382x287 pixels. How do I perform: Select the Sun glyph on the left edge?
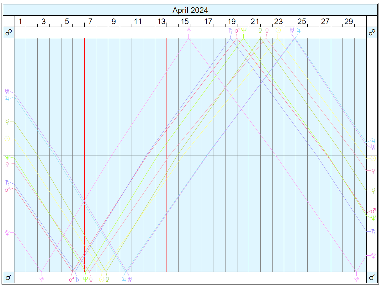[x=7, y=138]
